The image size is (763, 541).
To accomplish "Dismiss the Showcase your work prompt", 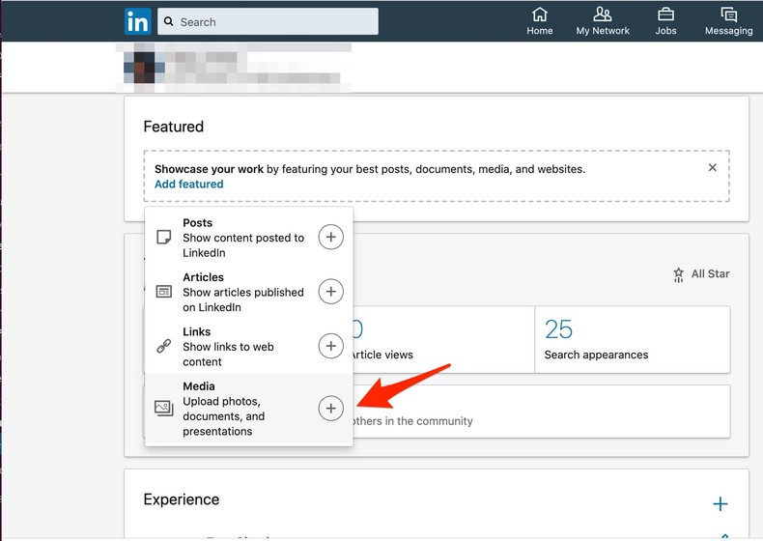I will (713, 168).
